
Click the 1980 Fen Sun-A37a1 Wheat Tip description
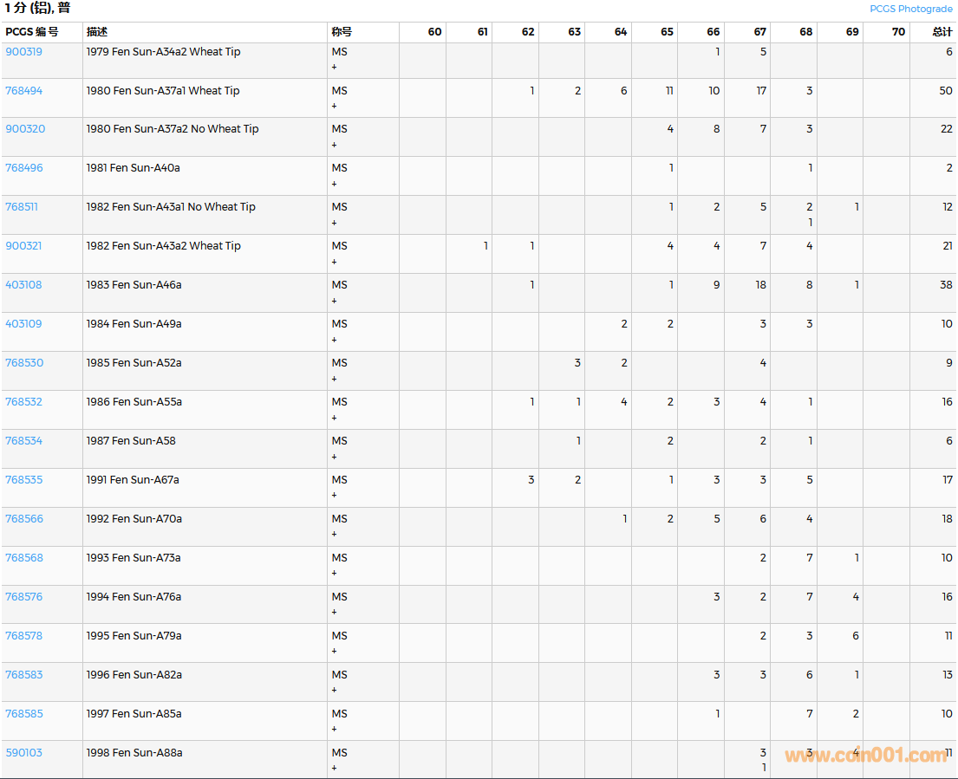(163, 91)
